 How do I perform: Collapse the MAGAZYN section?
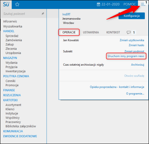tap(10, 58)
